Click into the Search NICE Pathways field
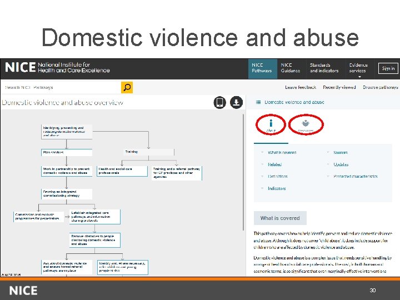The width and height of the screenshot is (400, 300). pyautogui.click(x=61, y=88)
